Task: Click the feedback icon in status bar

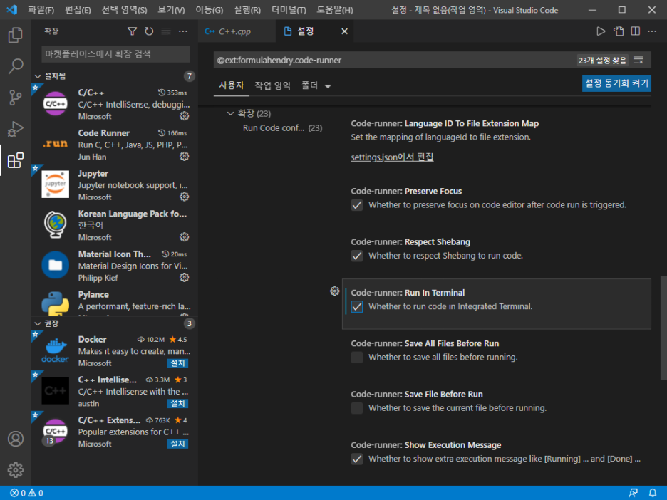Action: coord(633,493)
